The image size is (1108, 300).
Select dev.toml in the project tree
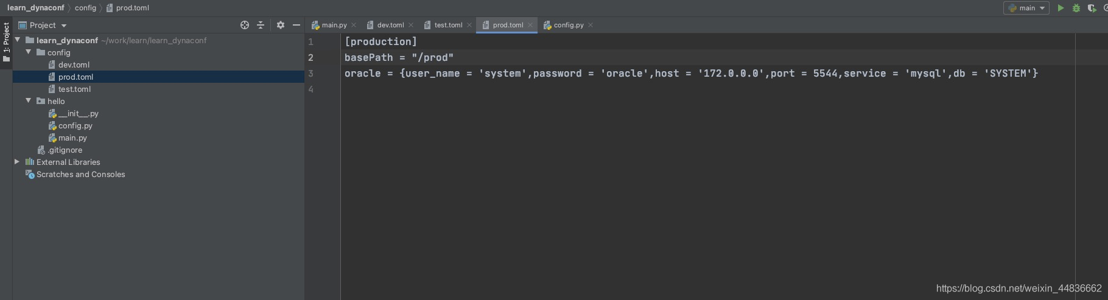point(74,65)
